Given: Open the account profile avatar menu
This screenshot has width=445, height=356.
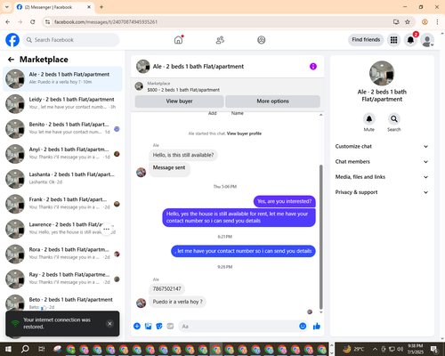Looking at the screenshot, I should (427, 40).
